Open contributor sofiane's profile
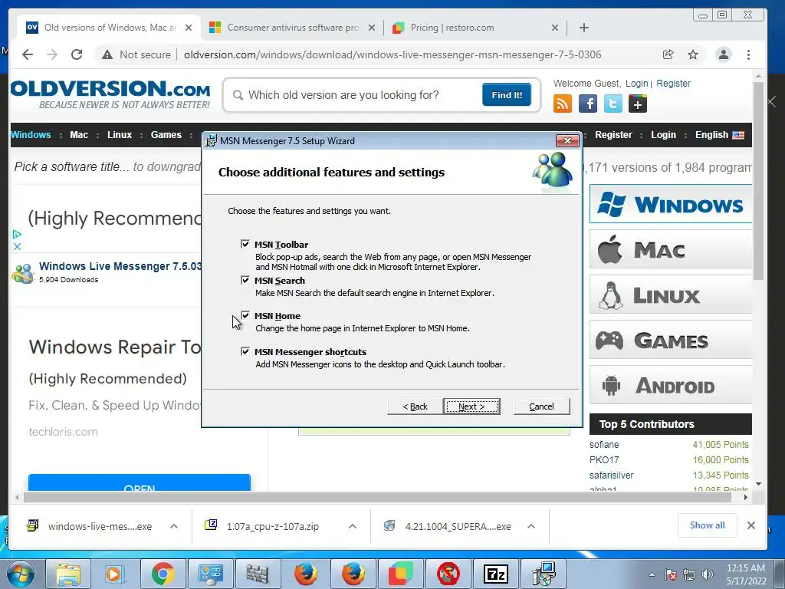This screenshot has width=785, height=589. 604,445
